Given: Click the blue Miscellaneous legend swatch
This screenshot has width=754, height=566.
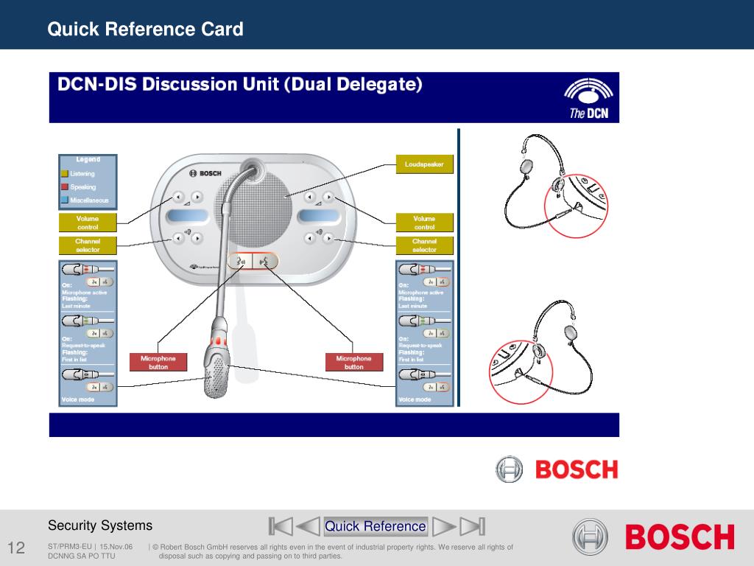Looking at the screenshot, I should pyautogui.click(x=65, y=200).
